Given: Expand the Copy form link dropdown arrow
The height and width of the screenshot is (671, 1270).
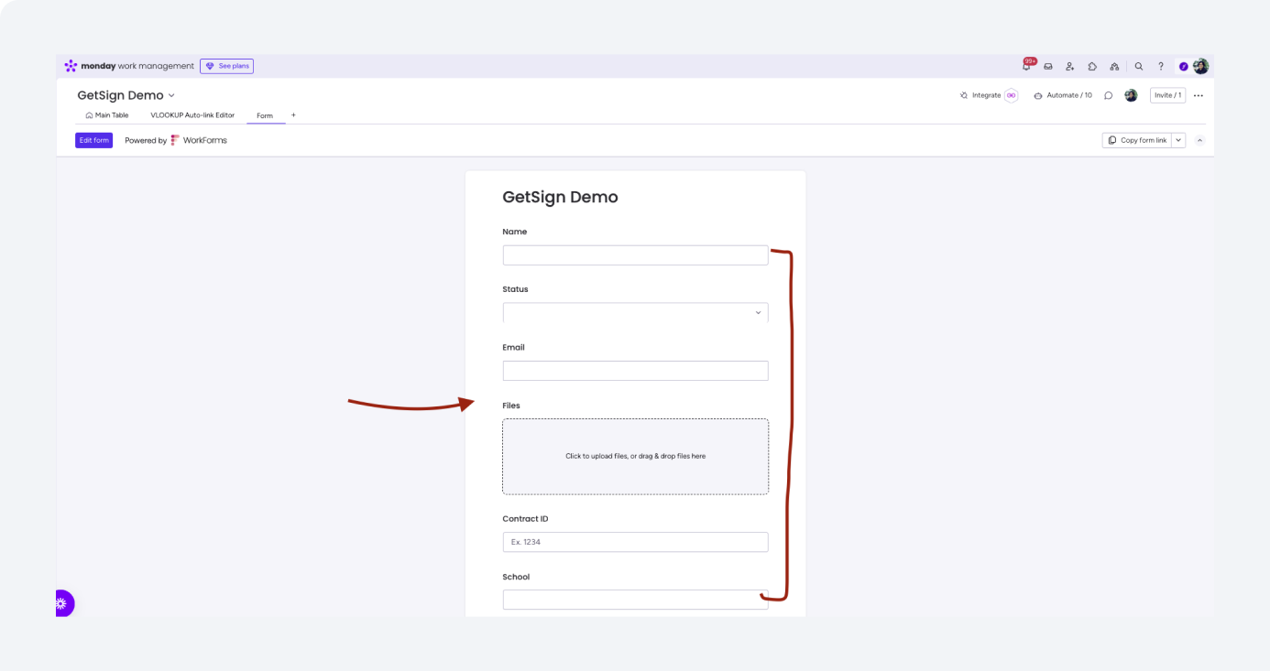Looking at the screenshot, I should pos(1178,140).
